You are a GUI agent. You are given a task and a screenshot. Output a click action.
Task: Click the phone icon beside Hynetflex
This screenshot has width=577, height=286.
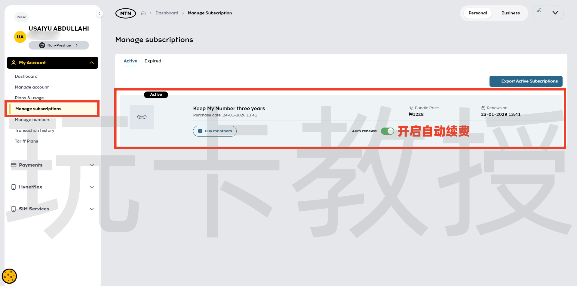[x=13, y=187]
